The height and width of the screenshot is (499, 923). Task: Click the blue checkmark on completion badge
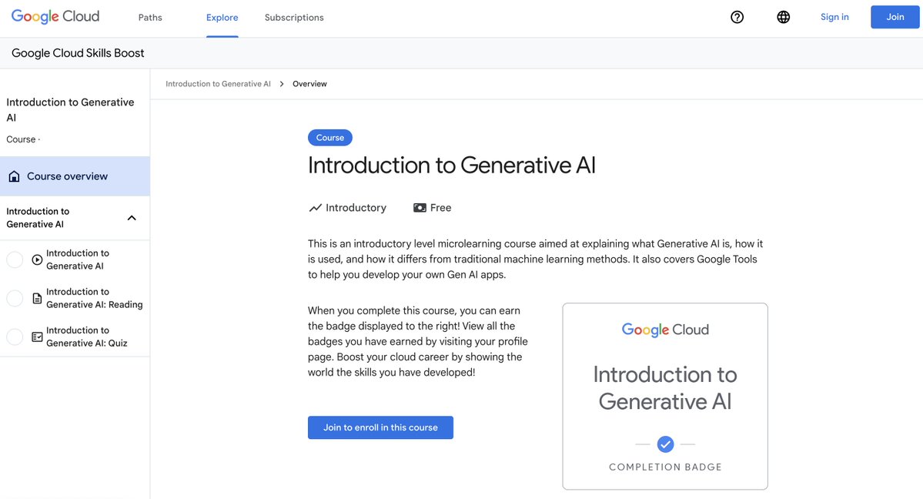pos(665,444)
